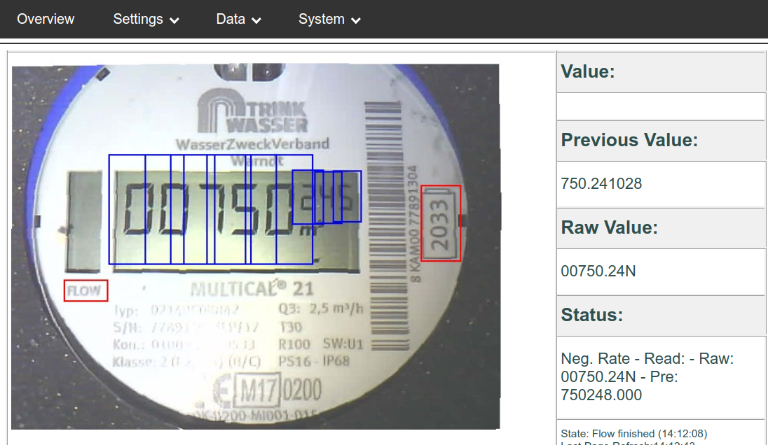Navigate to the Overview page
Screen dimensions: 768x445
pyautogui.click(x=46, y=20)
